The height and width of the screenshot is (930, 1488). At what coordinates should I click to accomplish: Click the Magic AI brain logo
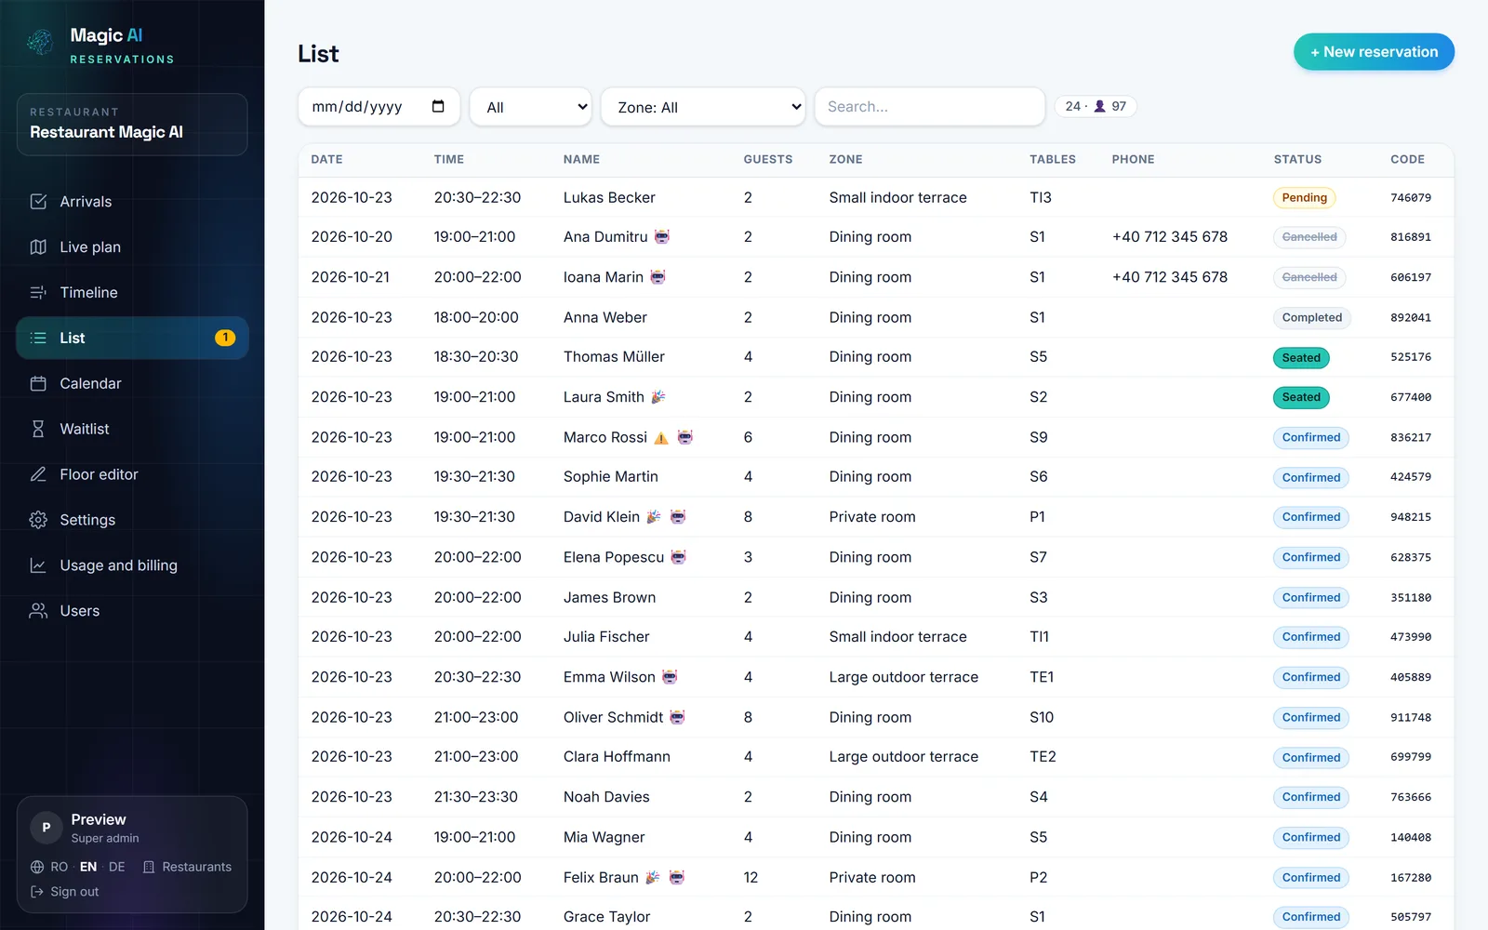(40, 42)
